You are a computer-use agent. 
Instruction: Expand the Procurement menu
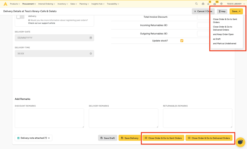29,4
